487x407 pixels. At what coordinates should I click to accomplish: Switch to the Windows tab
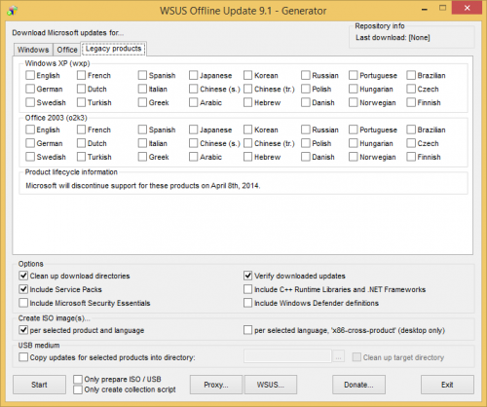pyautogui.click(x=33, y=50)
